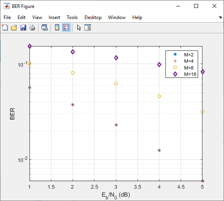Image resolution: width=224 pixels, height=201 pixels.
Task: Open a file with the folder icon
Action: 14,27
